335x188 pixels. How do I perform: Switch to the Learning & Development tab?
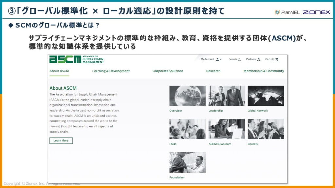click(111, 71)
